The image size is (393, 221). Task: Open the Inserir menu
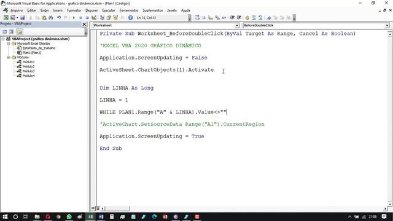[58, 10]
